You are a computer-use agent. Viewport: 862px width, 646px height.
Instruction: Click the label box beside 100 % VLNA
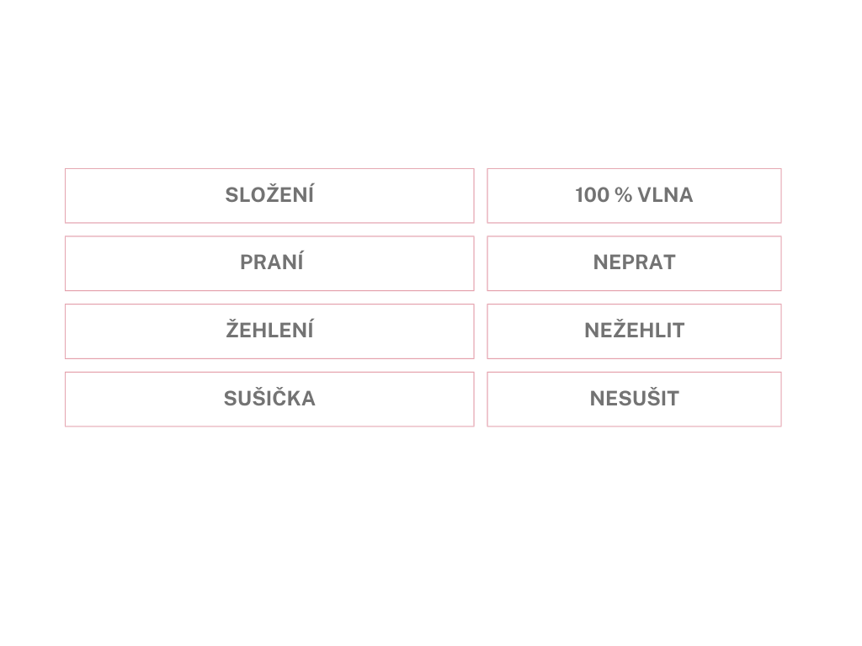[269, 195]
